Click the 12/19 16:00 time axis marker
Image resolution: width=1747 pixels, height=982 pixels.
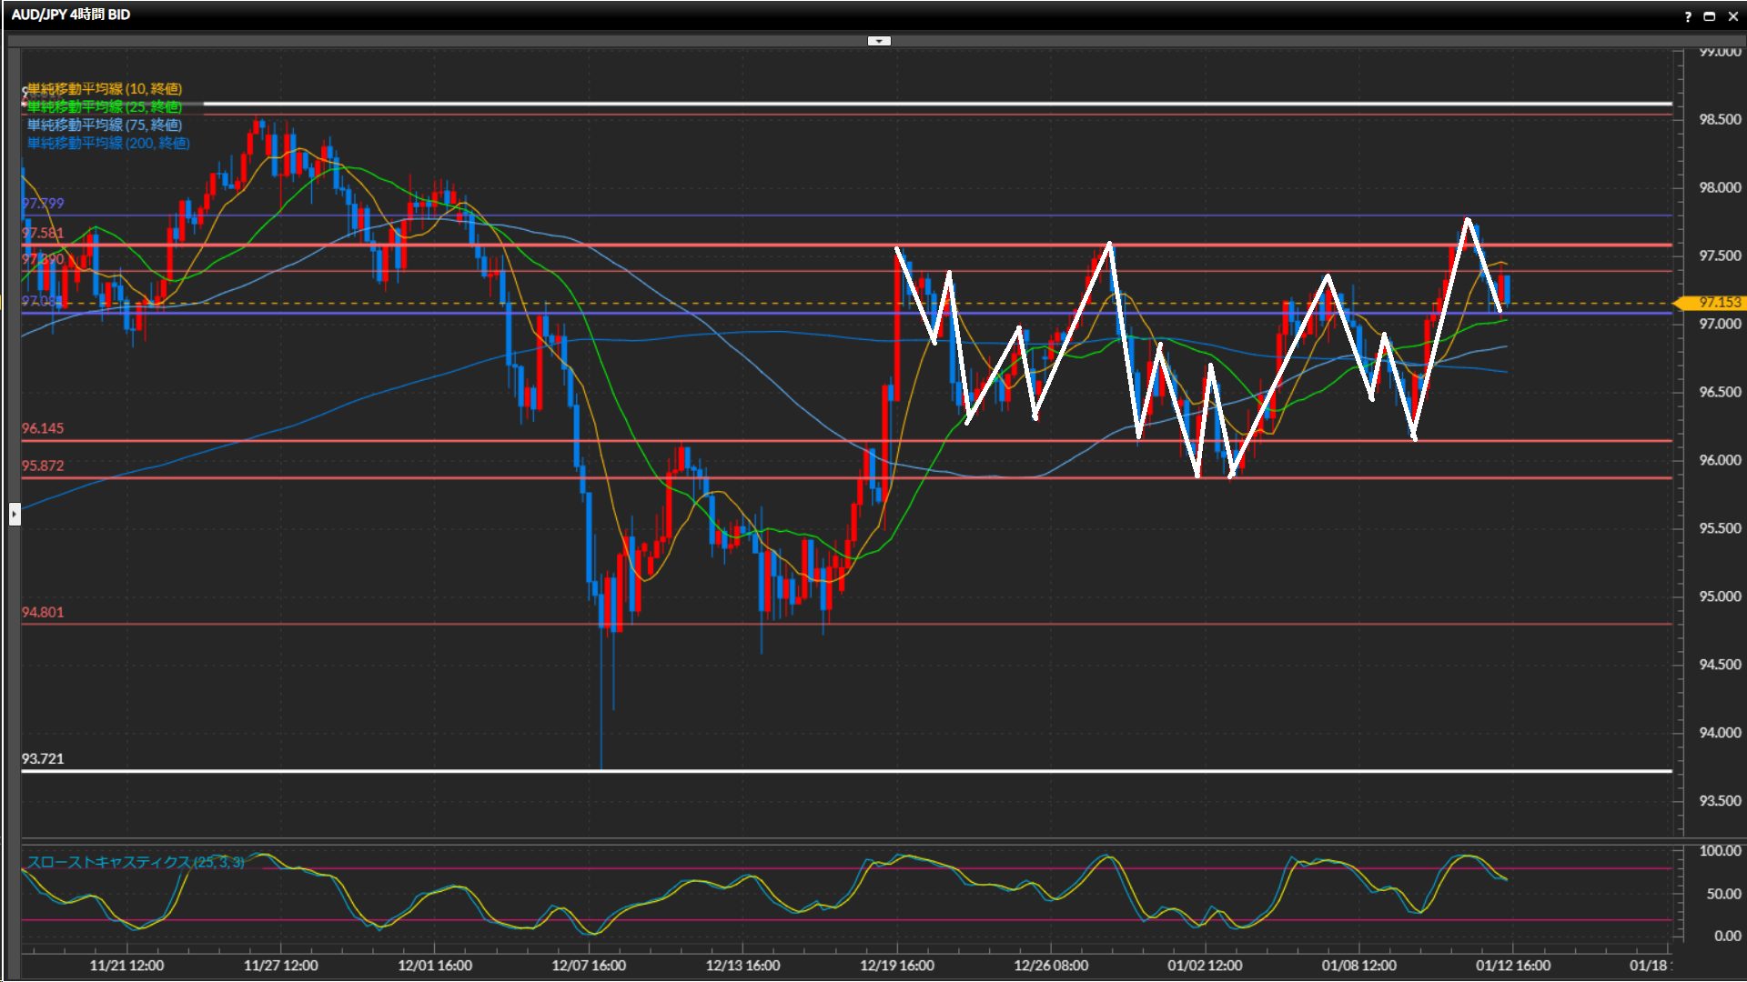[x=896, y=966]
